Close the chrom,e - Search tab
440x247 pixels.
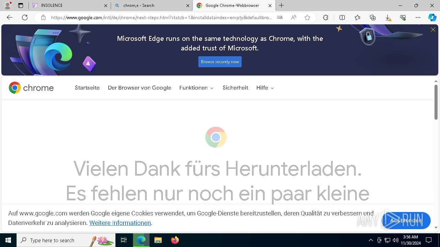188,5
